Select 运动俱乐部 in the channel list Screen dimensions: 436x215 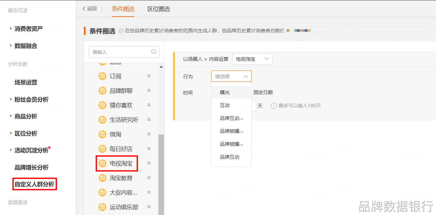point(124,207)
